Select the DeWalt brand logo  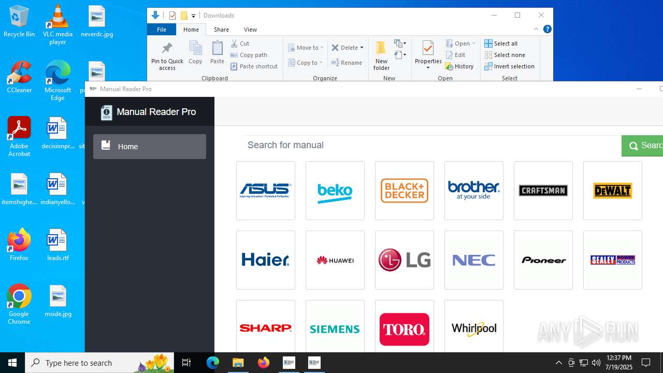tap(613, 191)
